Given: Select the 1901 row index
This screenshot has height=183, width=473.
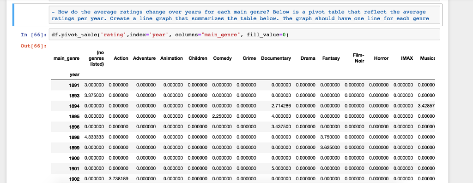Looking at the screenshot, I should (x=74, y=169).
